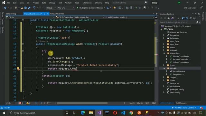Navigate forward arrow below the editor

[41, 103]
